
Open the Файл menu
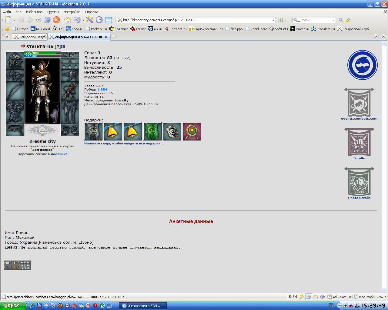coord(7,12)
